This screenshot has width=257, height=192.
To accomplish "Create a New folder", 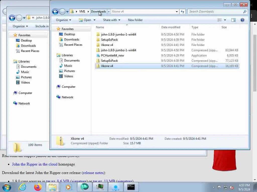I will point(135,20).
